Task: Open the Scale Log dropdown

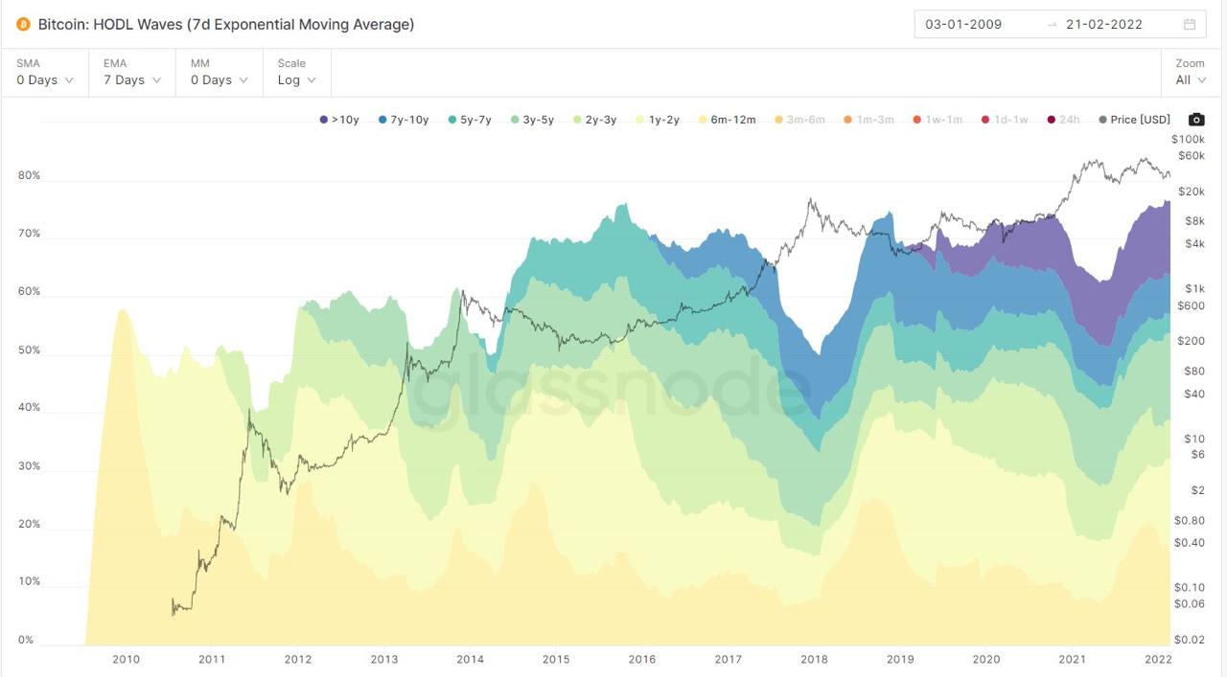Action: click(296, 72)
